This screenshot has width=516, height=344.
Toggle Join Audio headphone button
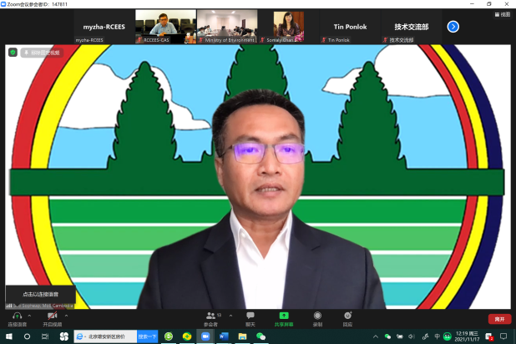(16, 317)
